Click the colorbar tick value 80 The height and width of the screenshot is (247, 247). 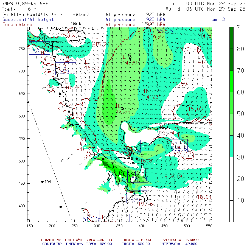[240, 49]
